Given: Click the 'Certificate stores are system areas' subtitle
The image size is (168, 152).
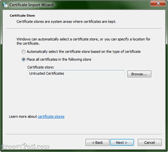Looking at the screenshot, I should pyautogui.click(x=66, y=22).
